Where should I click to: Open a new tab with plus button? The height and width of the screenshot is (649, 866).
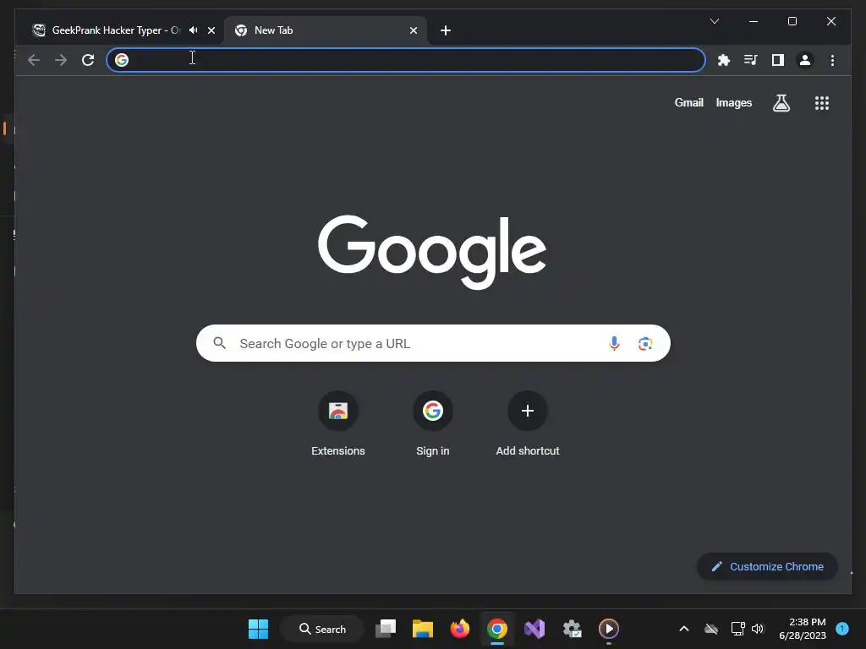coord(446,30)
